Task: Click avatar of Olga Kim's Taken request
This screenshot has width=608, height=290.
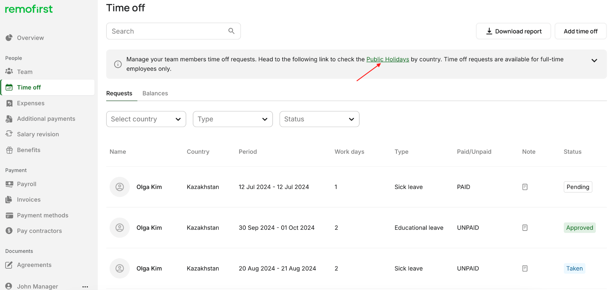Action: 120,268
